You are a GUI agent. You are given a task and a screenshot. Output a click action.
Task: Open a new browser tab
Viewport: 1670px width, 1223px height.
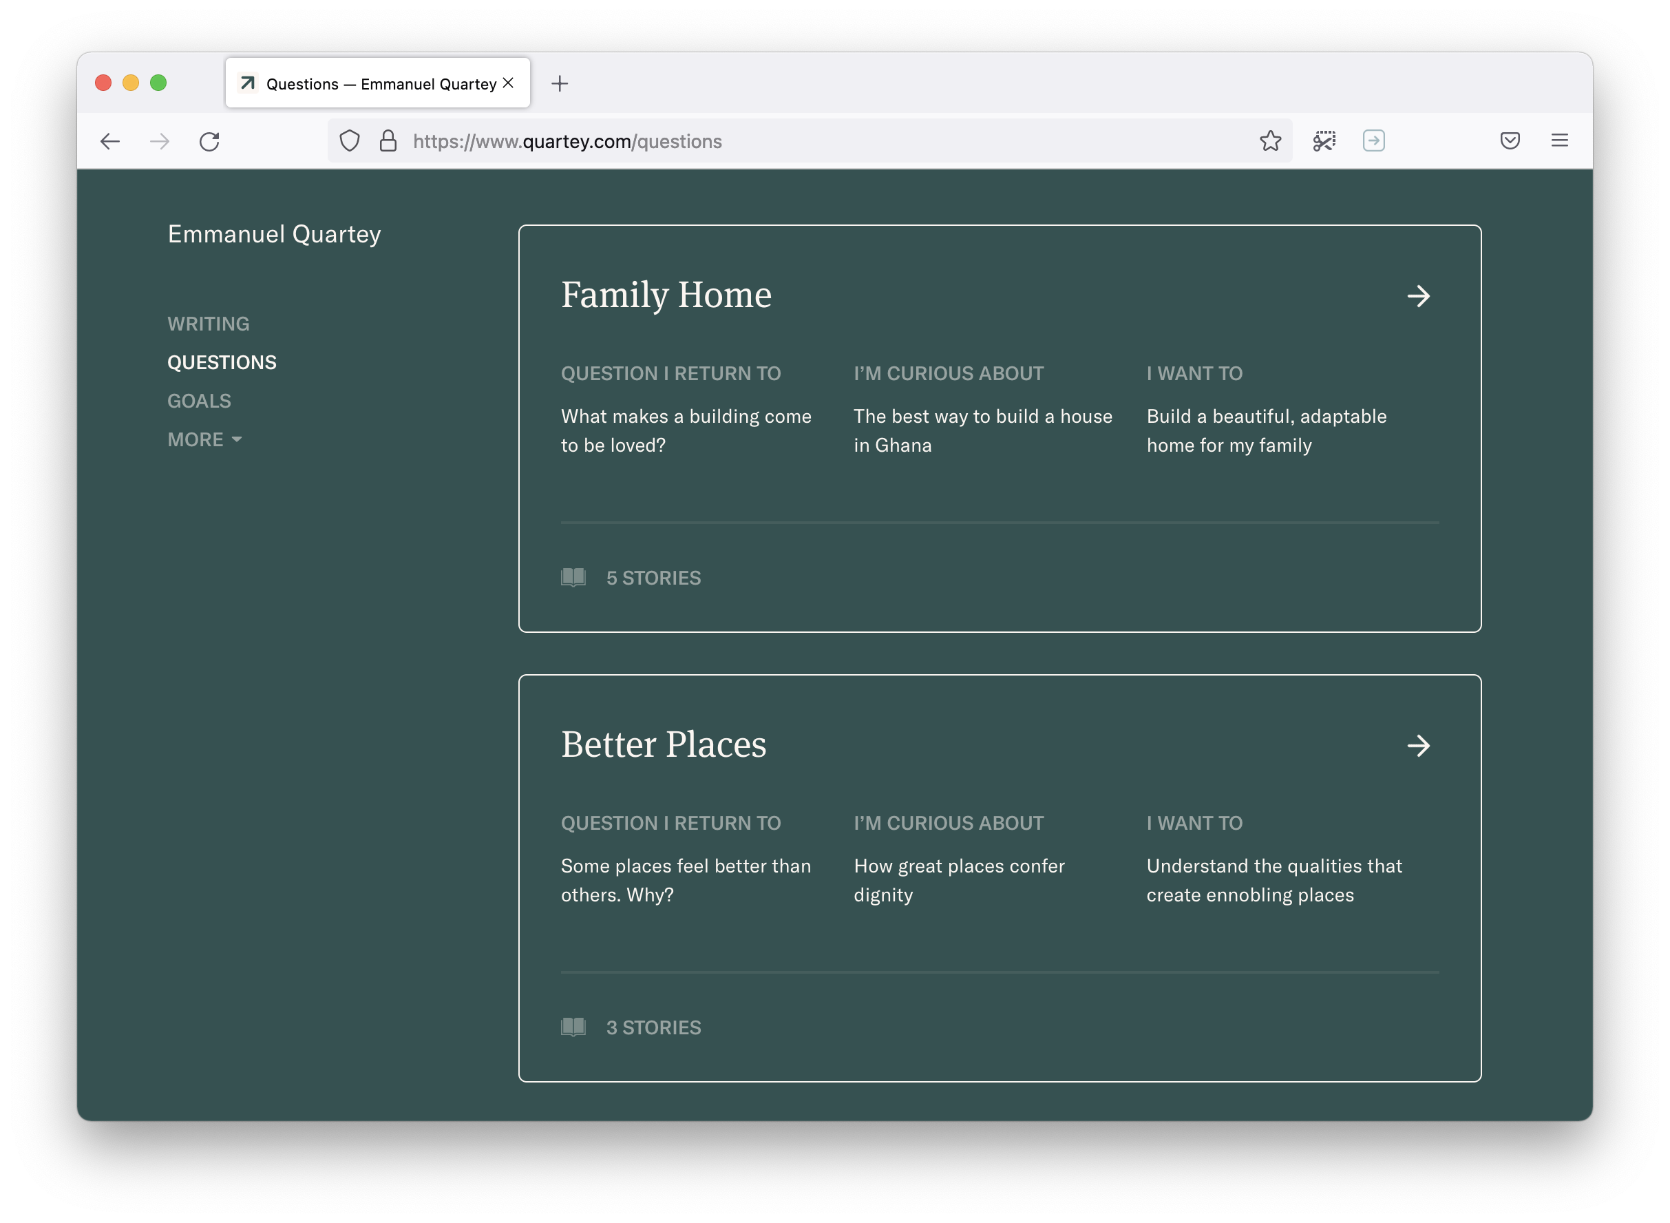click(560, 83)
